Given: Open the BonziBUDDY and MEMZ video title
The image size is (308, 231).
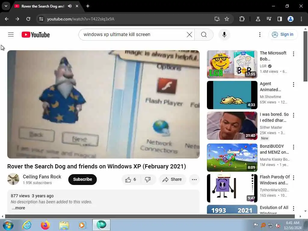Looking at the screenshot, I should (x=274, y=149).
